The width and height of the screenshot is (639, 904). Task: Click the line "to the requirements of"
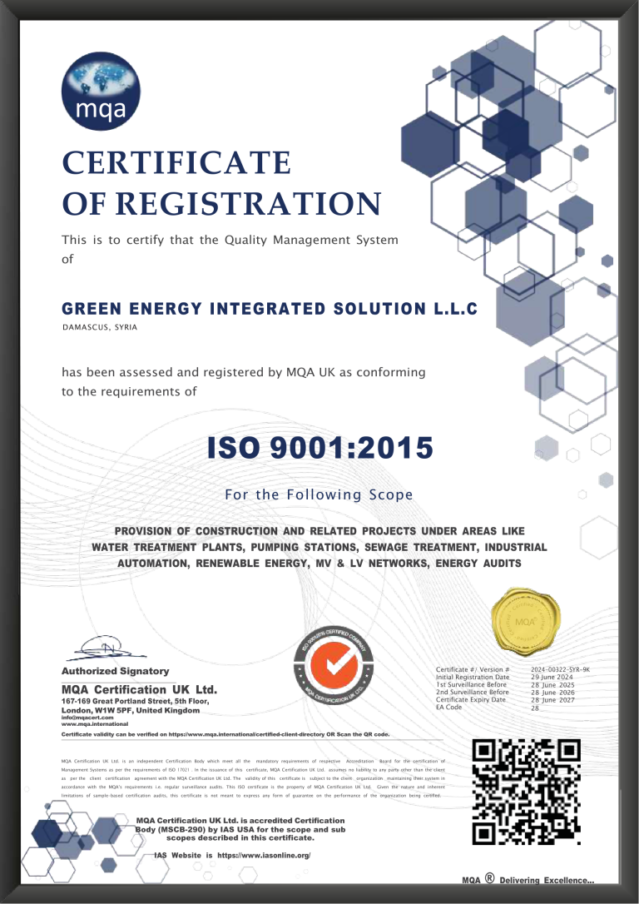tap(129, 391)
